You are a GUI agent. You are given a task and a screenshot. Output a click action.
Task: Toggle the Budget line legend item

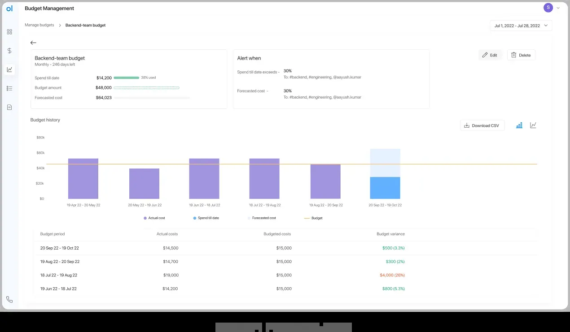coord(313,218)
